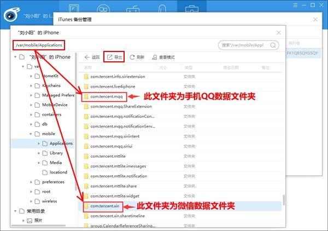Click the 刷新 refresh button
Viewport: 328px width, 231px height.
[137, 57]
